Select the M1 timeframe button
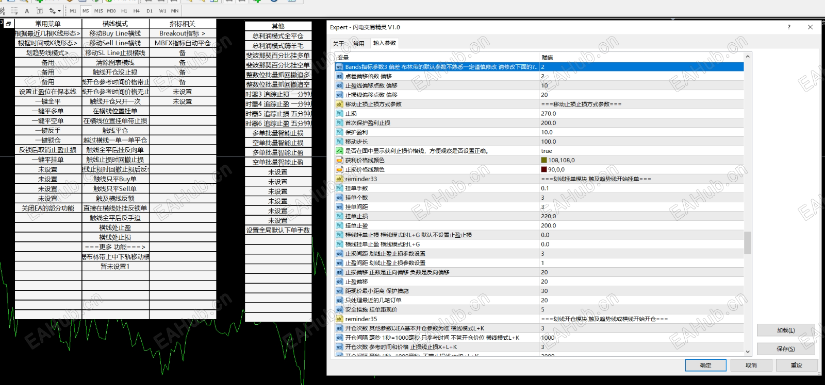The width and height of the screenshot is (825, 385). coord(73,11)
